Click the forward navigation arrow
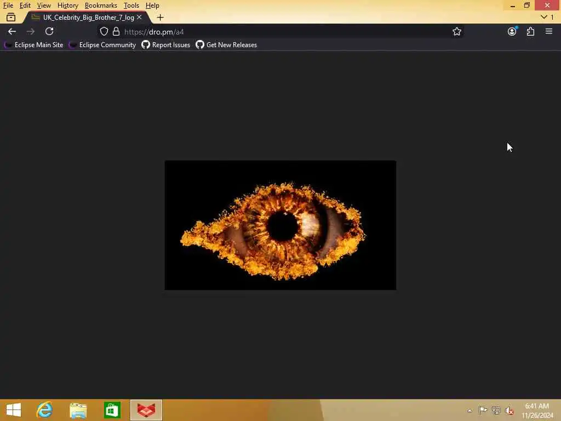The width and height of the screenshot is (561, 421). pyautogui.click(x=31, y=31)
